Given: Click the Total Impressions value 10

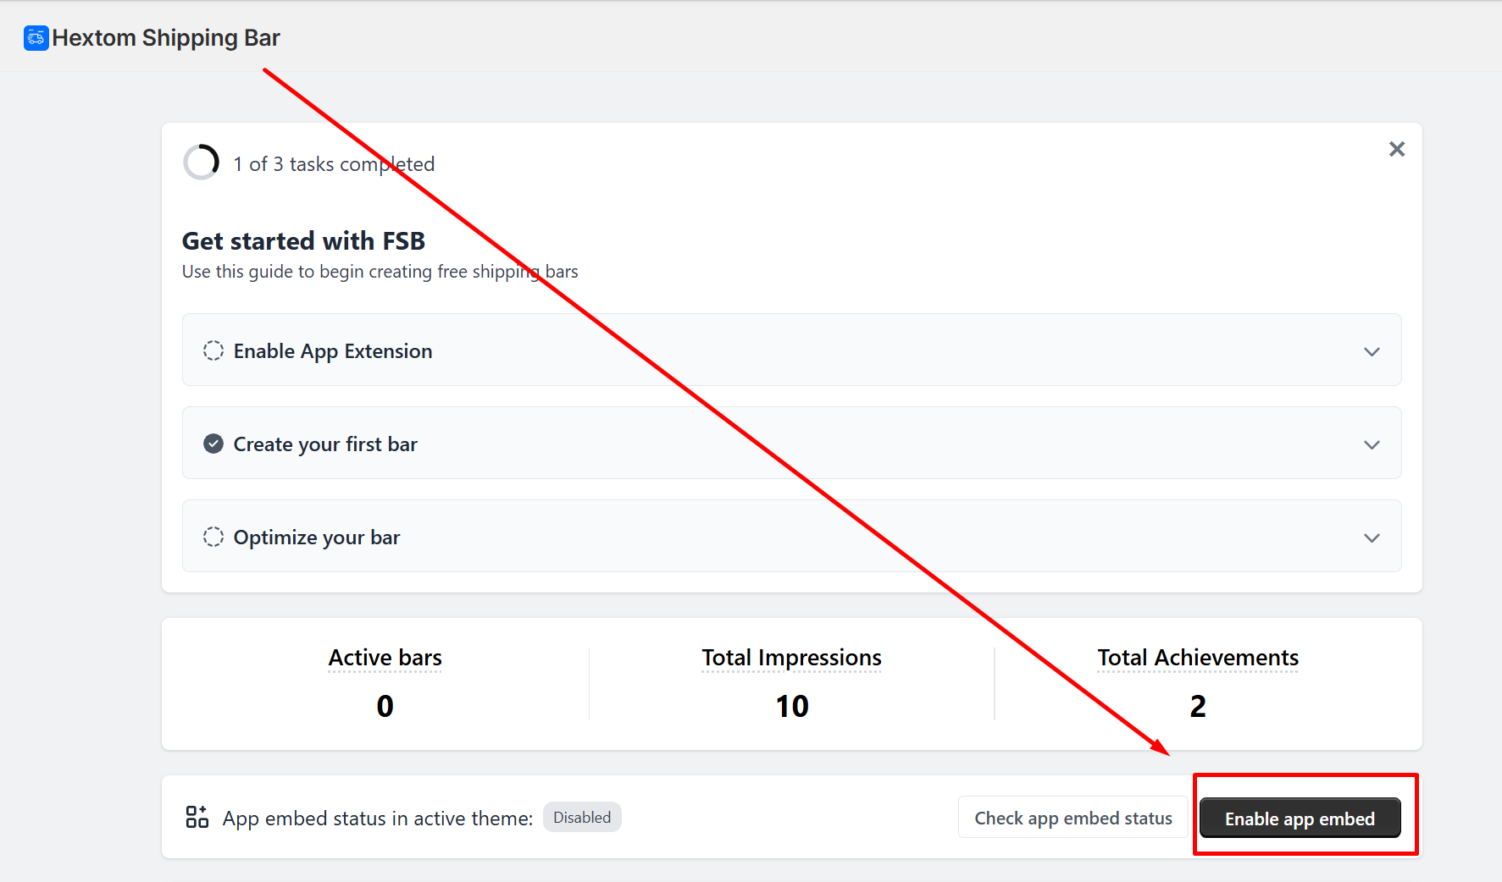Looking at the screenshot, I should (792, 706).
